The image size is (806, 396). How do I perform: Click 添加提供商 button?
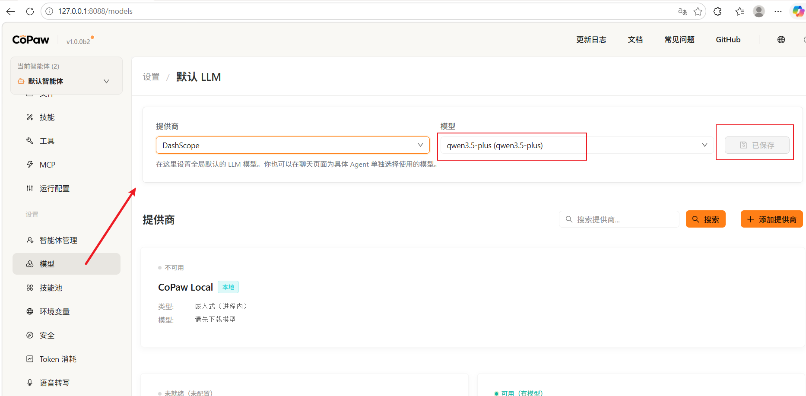[x=771, y=219]
